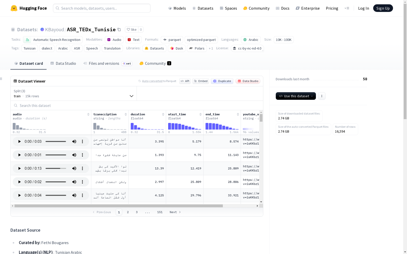This screenshot has width=407, height=254.
Task: Focus the search models, datasets, users field
Action: click(x=102, y=8)
